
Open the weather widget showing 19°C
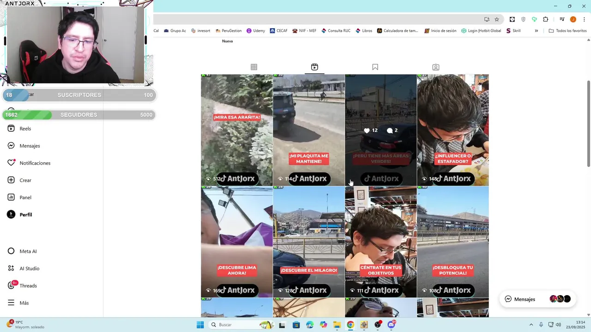coord(26,325)
